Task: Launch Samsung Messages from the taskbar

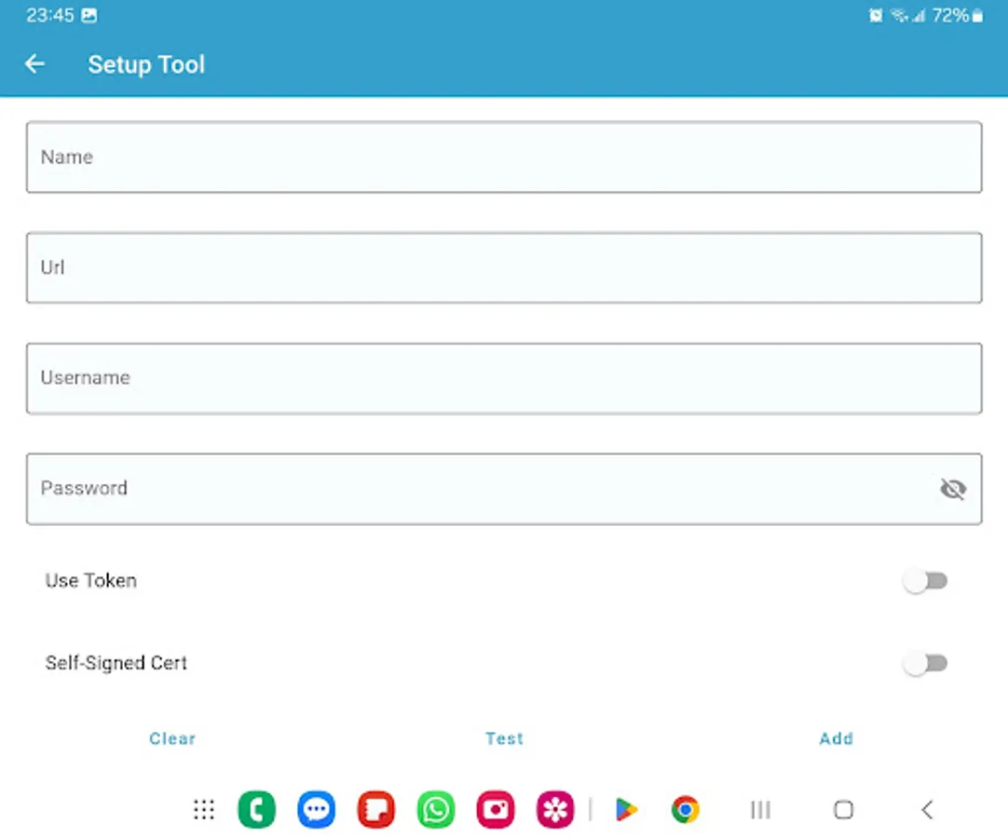Action: coord(316,809)
